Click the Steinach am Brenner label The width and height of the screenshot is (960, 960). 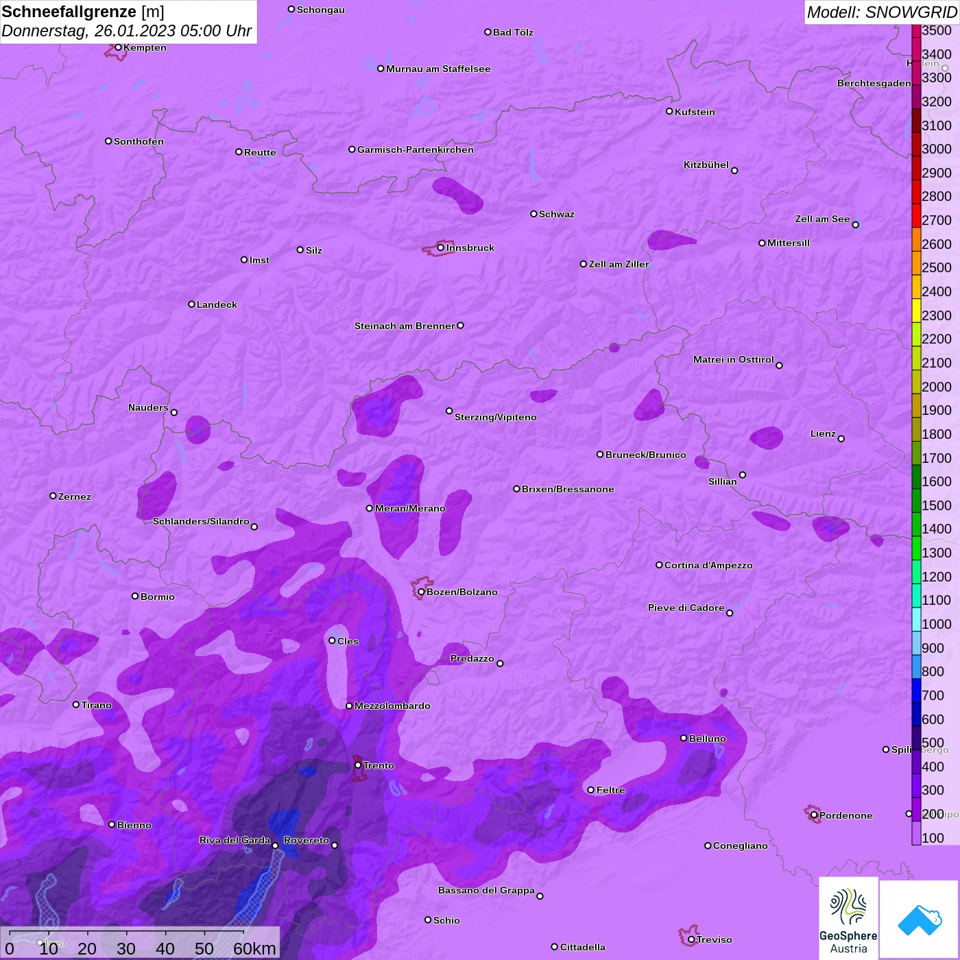(405, 326)
